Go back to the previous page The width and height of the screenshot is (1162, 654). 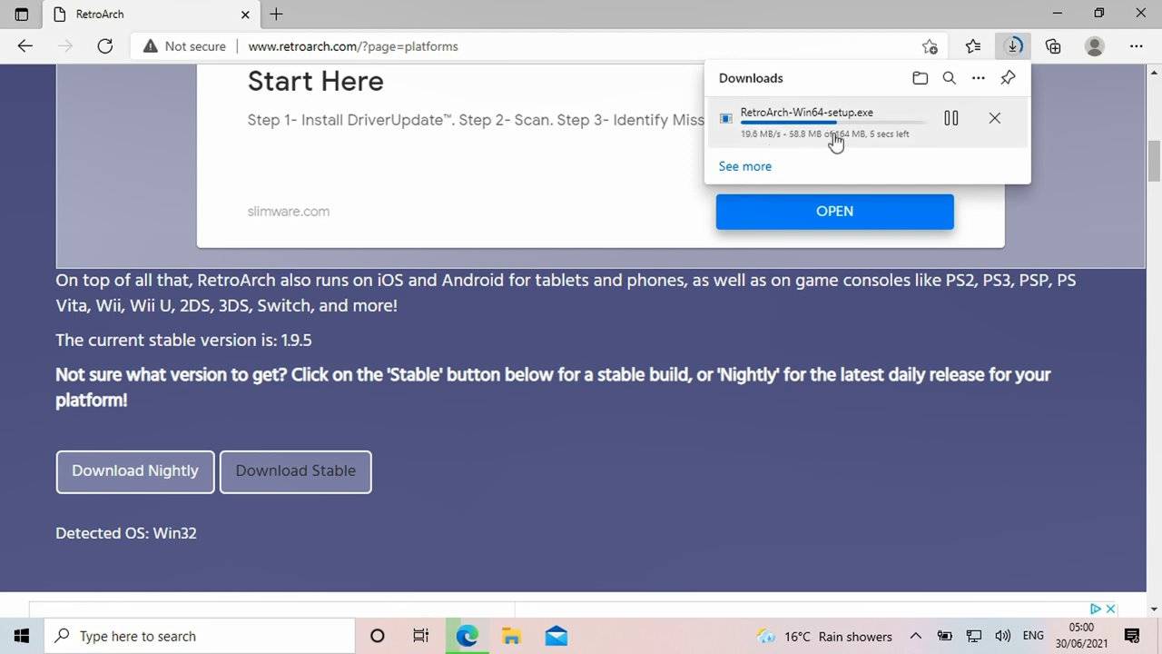pyautogui.click(x=25, y=46)
